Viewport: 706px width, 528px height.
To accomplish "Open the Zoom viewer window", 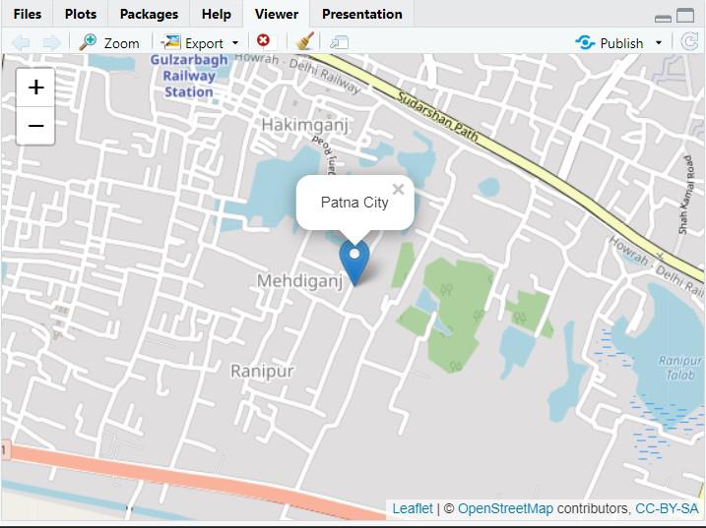I will (x=109, y=42).
